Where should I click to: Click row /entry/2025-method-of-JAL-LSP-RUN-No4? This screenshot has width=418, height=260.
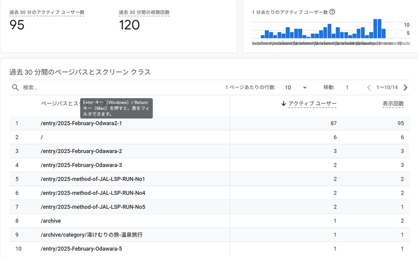209,193
